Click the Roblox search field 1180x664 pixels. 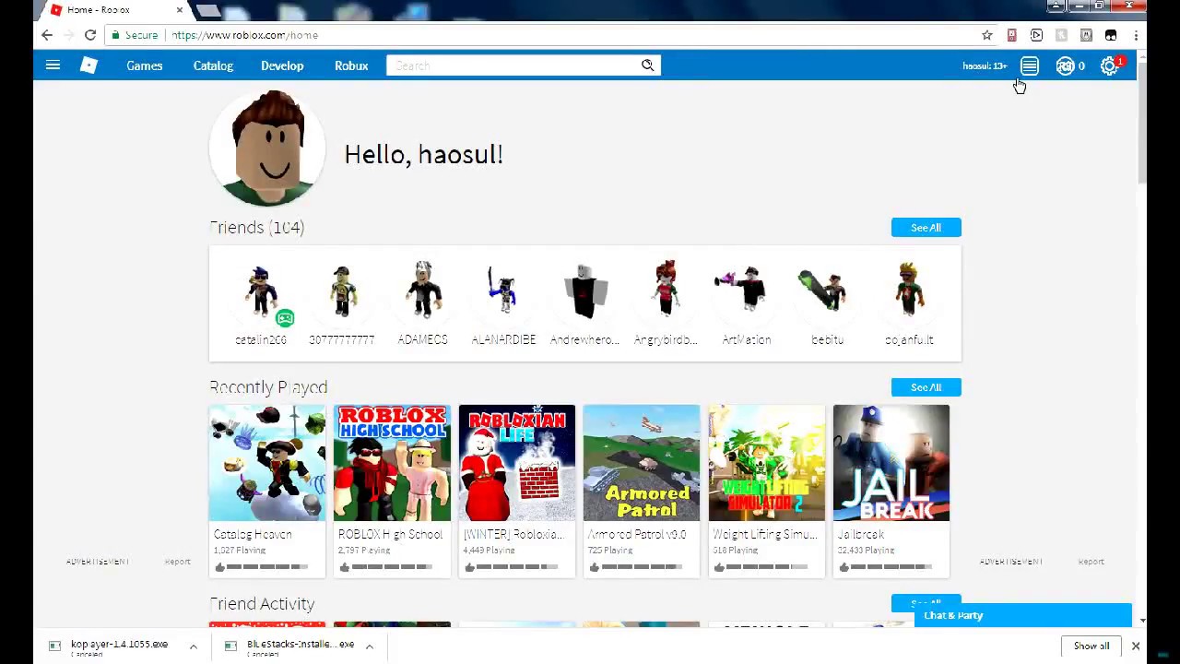coord(514,65)
